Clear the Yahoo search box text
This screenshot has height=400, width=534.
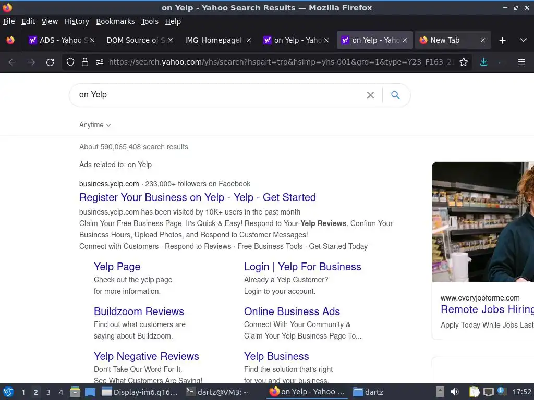371,95
